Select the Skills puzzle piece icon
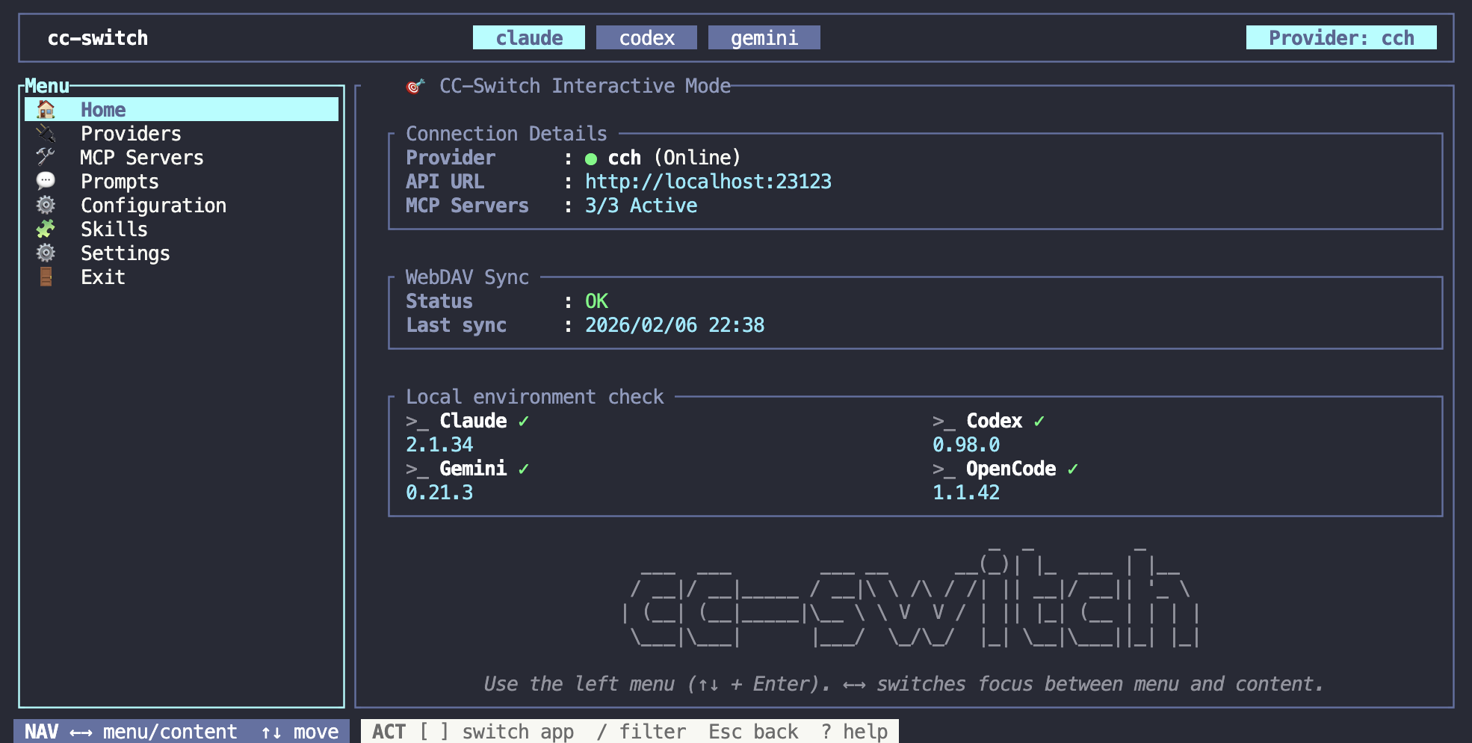Image resolution: width=1472 pixels, height=743 pixels. pyautogui.click(x=46, y=229)
